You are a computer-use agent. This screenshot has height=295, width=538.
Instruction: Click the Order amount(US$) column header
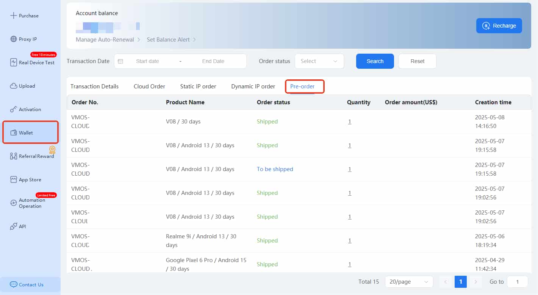coord(411,102)
